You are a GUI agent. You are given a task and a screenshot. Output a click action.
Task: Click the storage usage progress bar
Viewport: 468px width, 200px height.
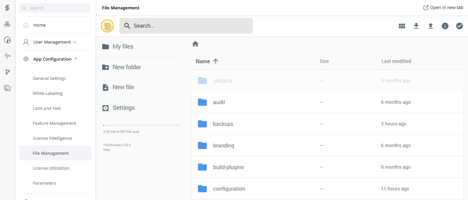[141, 125]
